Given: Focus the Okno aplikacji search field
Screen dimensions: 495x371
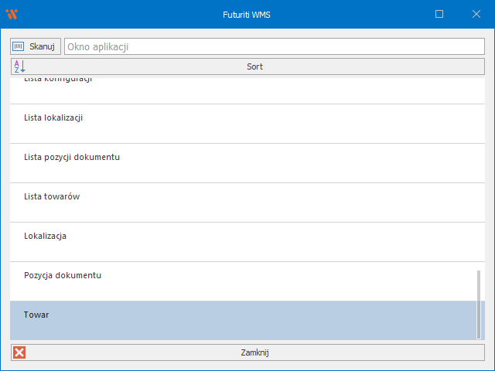Looking at the screenshot, I should pos(274,46).
